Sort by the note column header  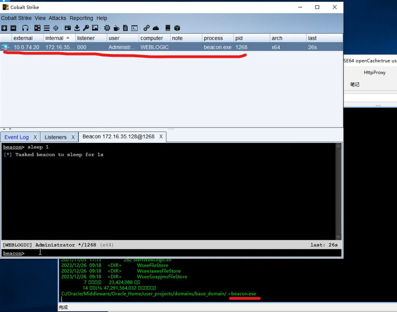(186, 38)
